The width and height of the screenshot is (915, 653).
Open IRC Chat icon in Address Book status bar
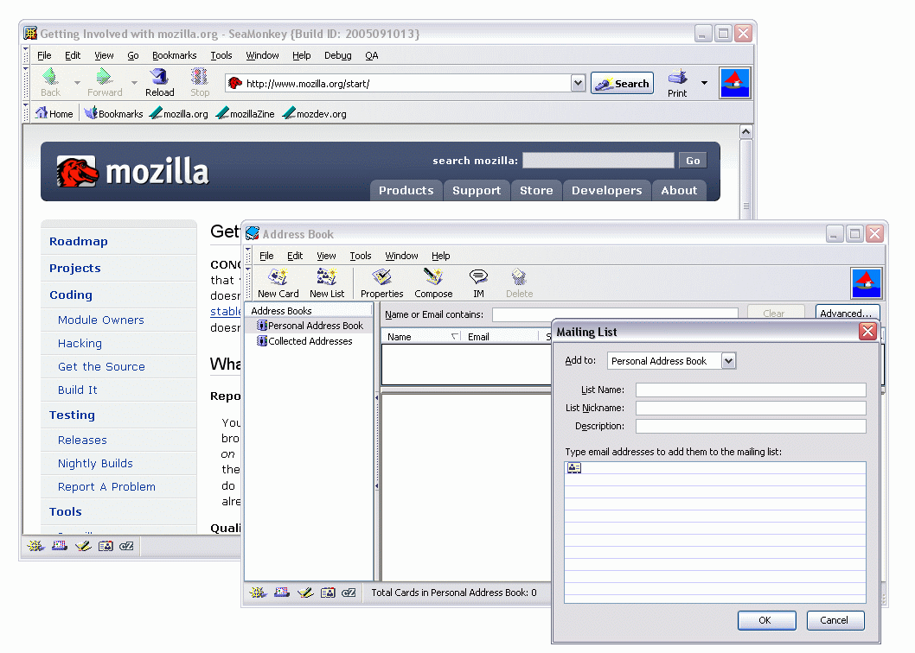tap(349, 593)
